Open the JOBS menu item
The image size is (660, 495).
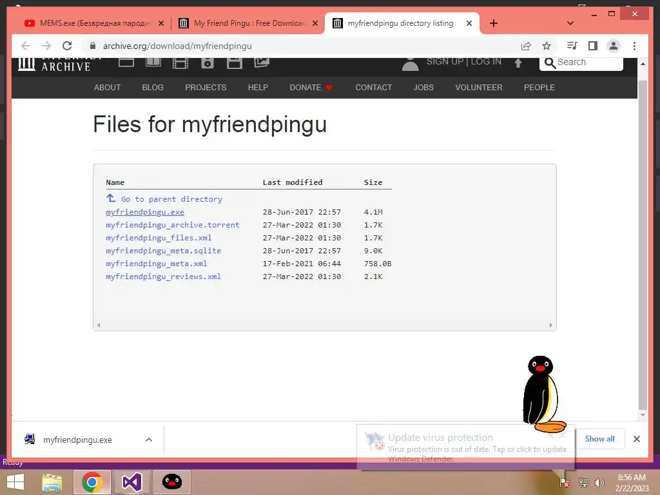(x=423, y=88)
